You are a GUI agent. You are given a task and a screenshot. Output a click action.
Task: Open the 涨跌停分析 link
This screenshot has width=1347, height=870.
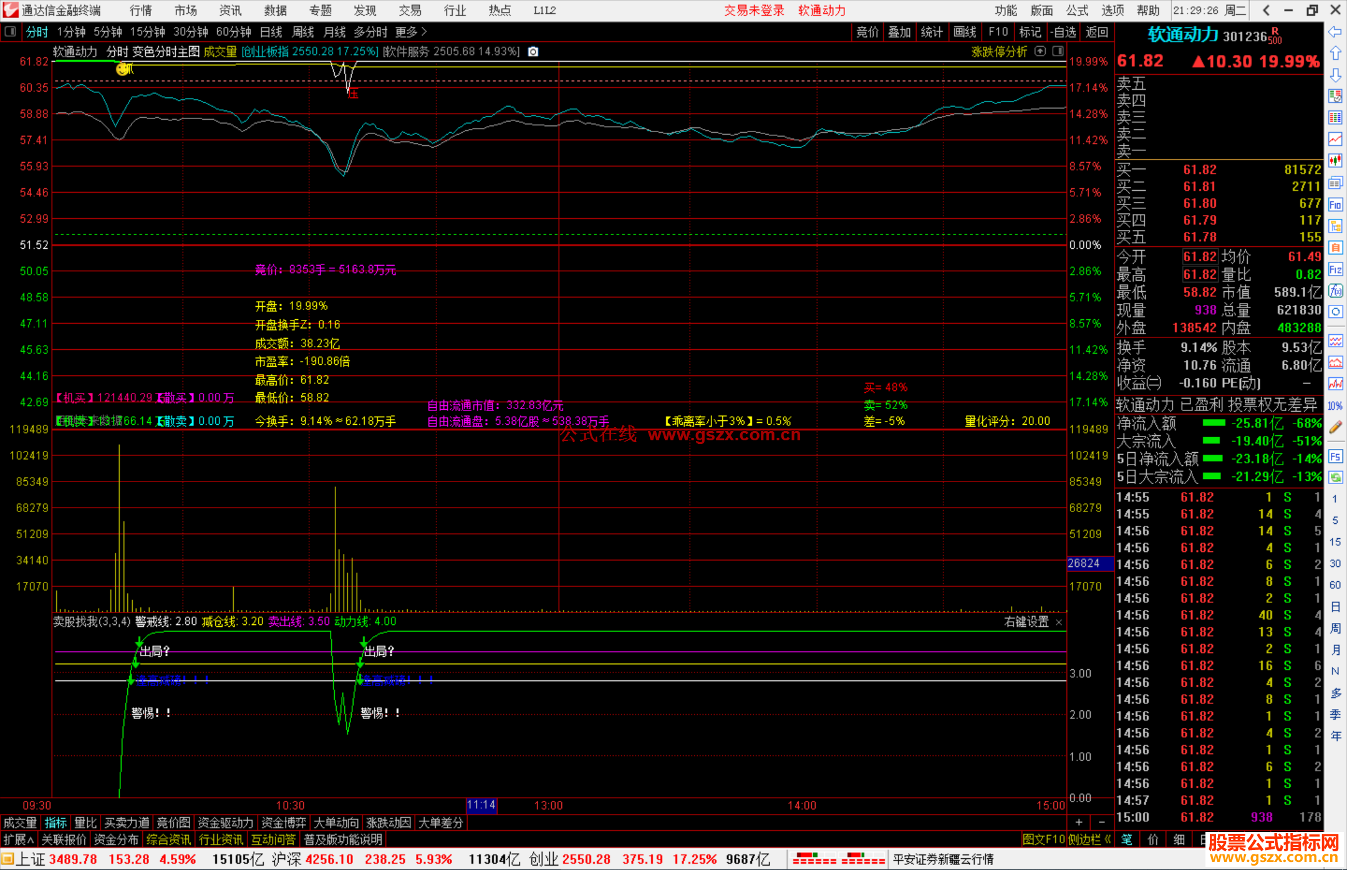[x=999, y=52]
